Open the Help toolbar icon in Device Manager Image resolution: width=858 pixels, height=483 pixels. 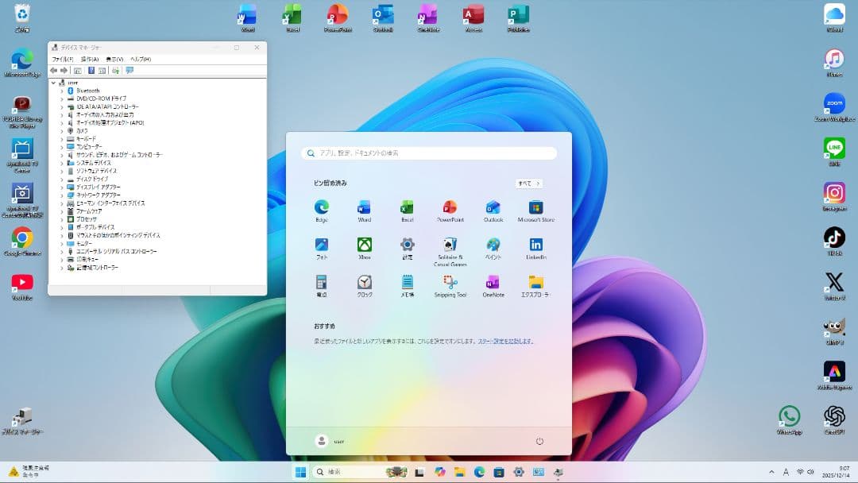[x=91, y=71]
